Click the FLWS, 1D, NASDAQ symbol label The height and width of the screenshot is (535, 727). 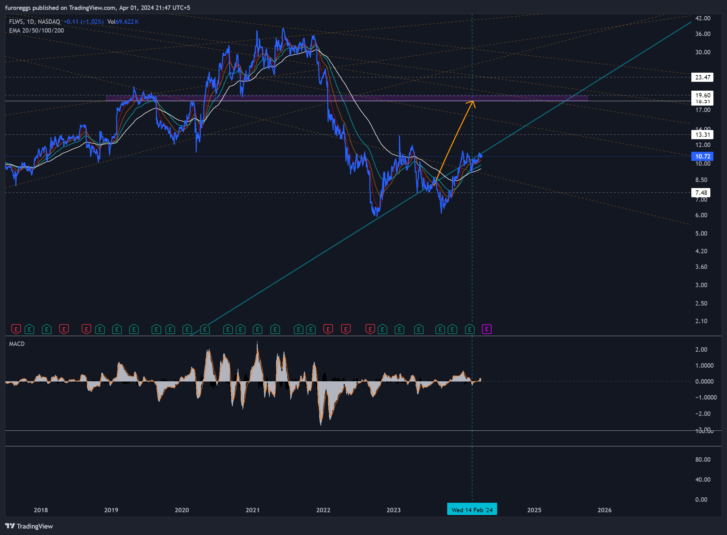(x=35, y=22)
